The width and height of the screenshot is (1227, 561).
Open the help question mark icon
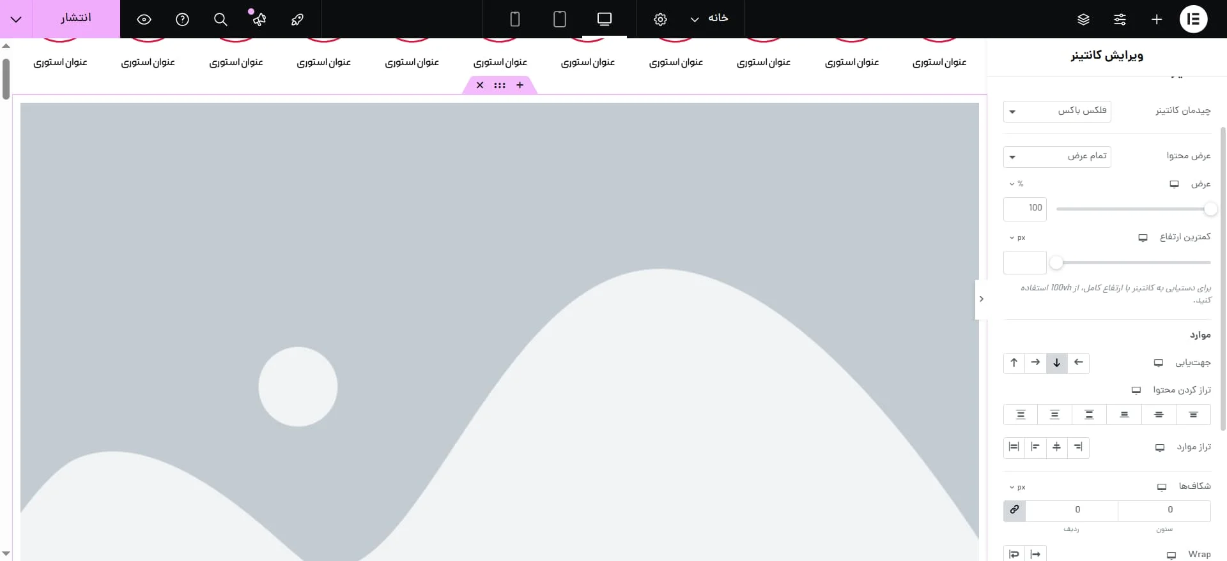coord(182,19)
